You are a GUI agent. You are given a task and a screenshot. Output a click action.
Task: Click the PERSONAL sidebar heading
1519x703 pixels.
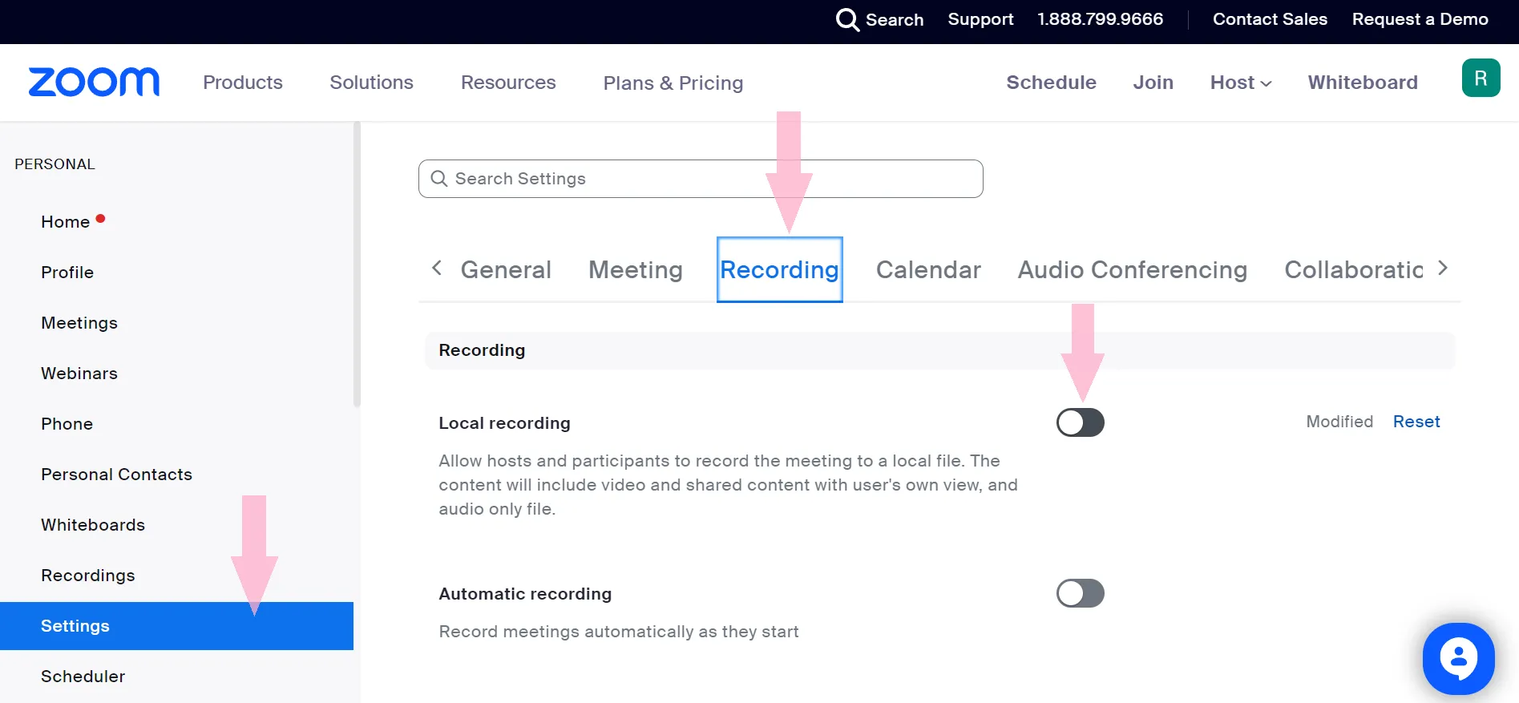(55, 164)
